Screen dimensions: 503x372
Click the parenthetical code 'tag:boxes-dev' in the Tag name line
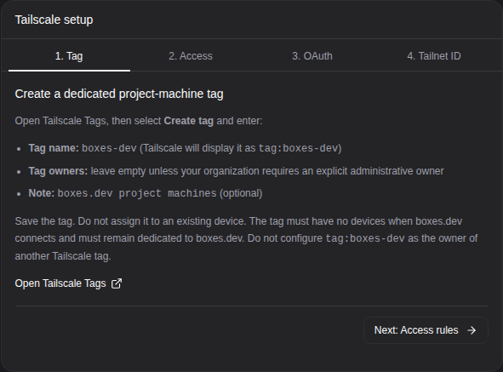299,148
